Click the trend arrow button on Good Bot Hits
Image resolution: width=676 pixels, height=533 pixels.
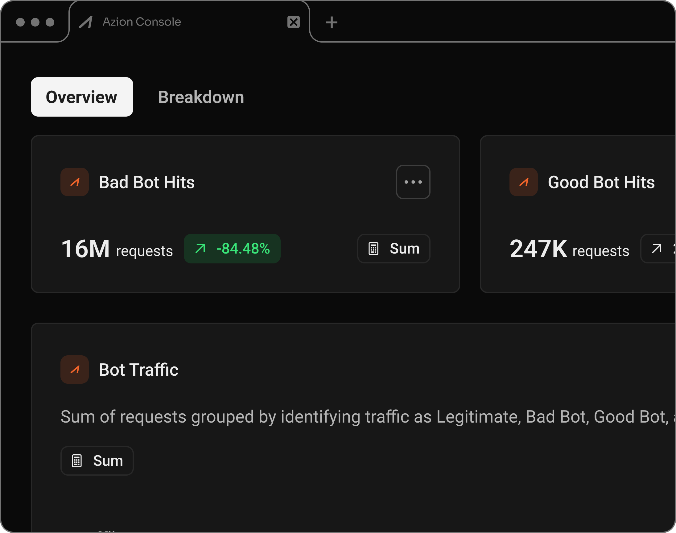click(657, 249)
